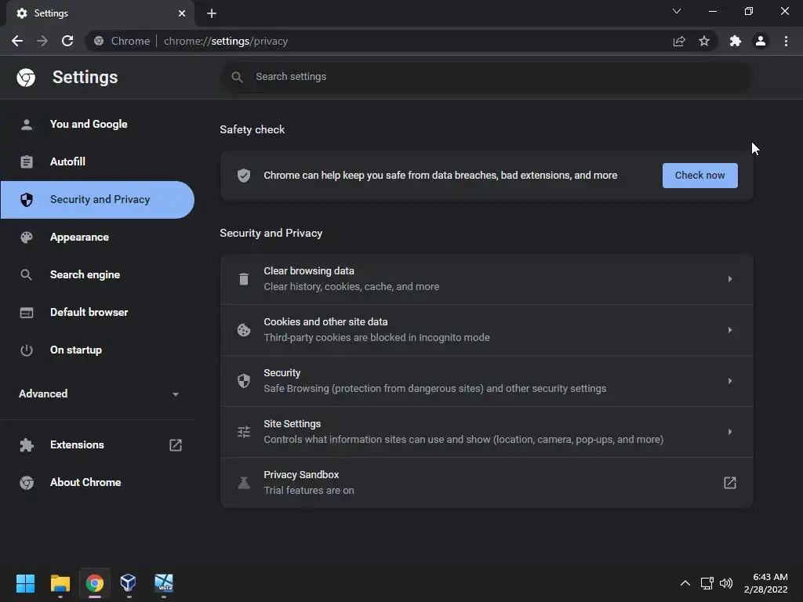Open Search engine settings section
This screenshot has height=602, width=803.
click(97, 275)
